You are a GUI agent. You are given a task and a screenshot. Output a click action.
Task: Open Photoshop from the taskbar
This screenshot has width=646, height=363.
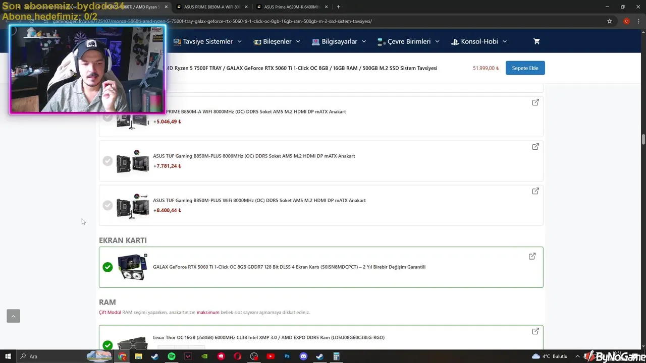[287, 356]
